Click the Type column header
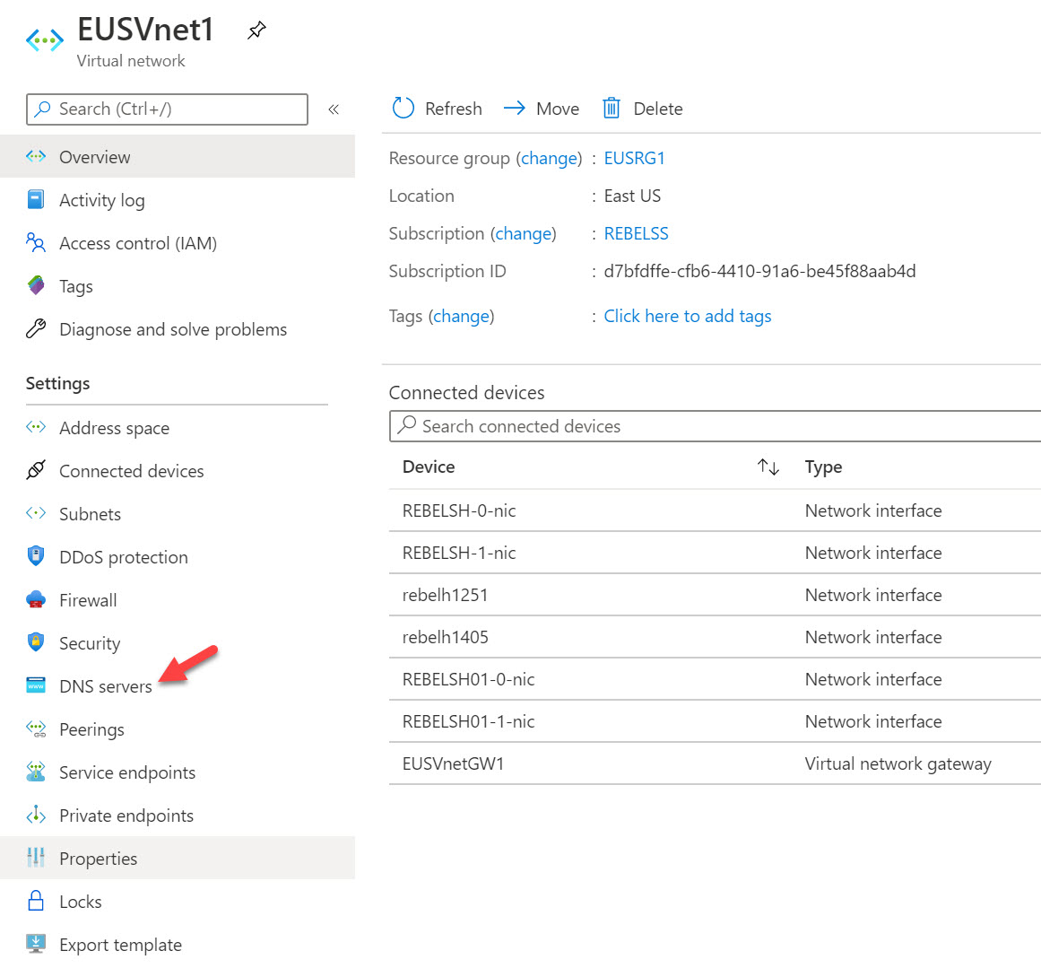 (x=823, y=467)
